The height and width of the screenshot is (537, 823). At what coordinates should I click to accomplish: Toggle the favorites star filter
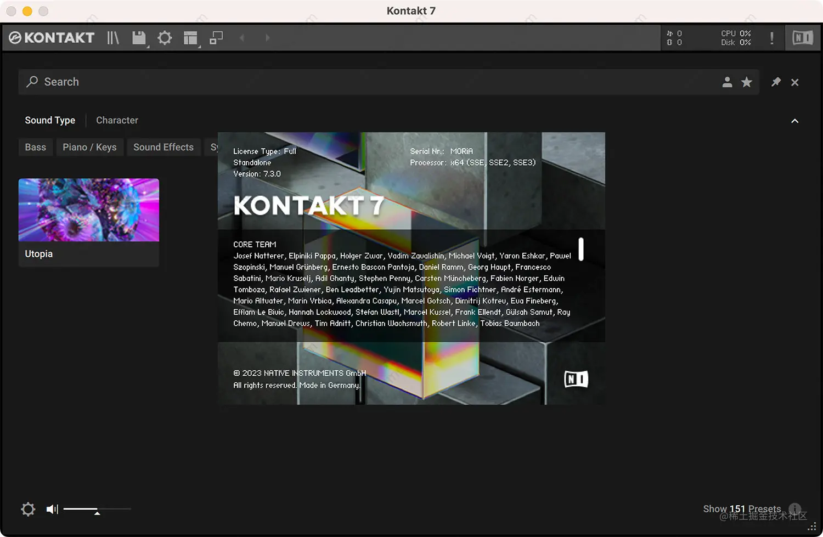(x=746, y=82)
